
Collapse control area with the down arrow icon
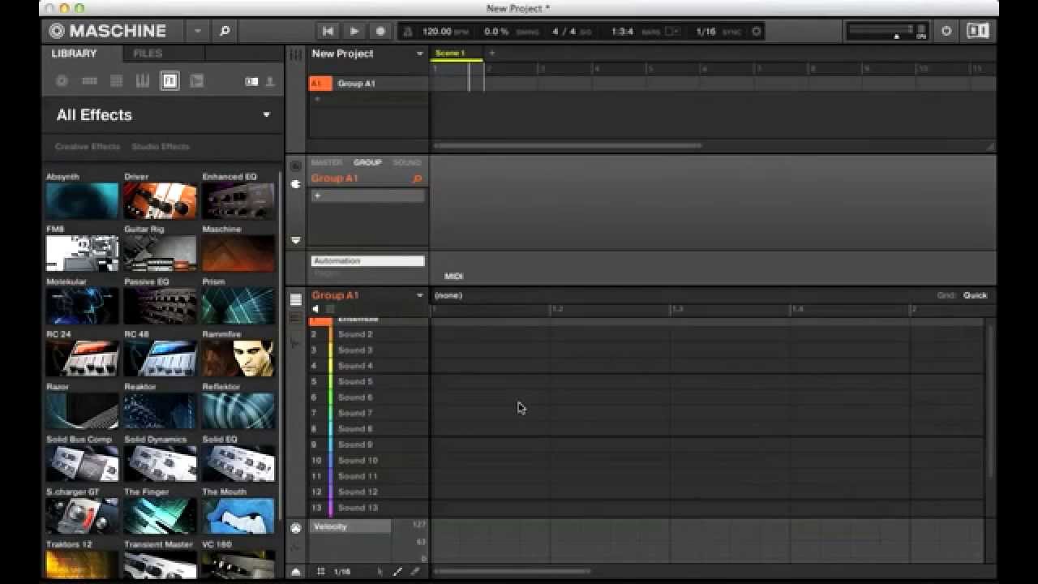[296, 240]
